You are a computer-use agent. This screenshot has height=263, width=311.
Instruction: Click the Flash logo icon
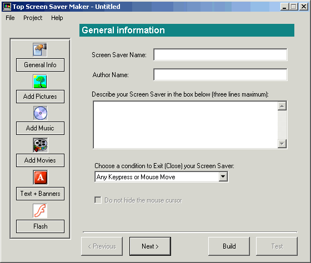tap(40, 211)
